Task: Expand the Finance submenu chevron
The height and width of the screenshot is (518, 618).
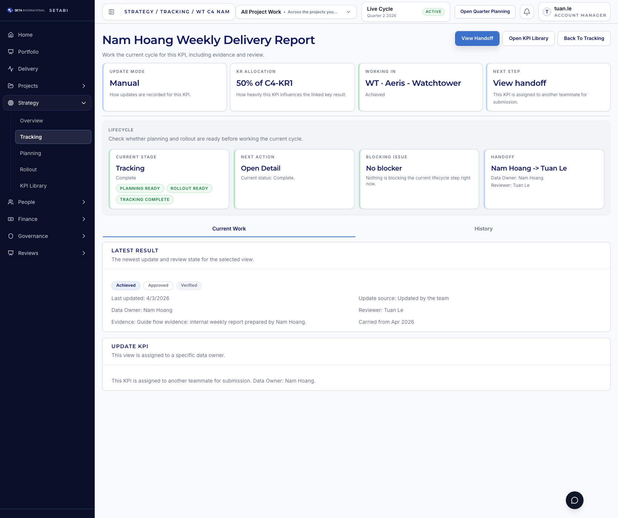Action: 84,219
